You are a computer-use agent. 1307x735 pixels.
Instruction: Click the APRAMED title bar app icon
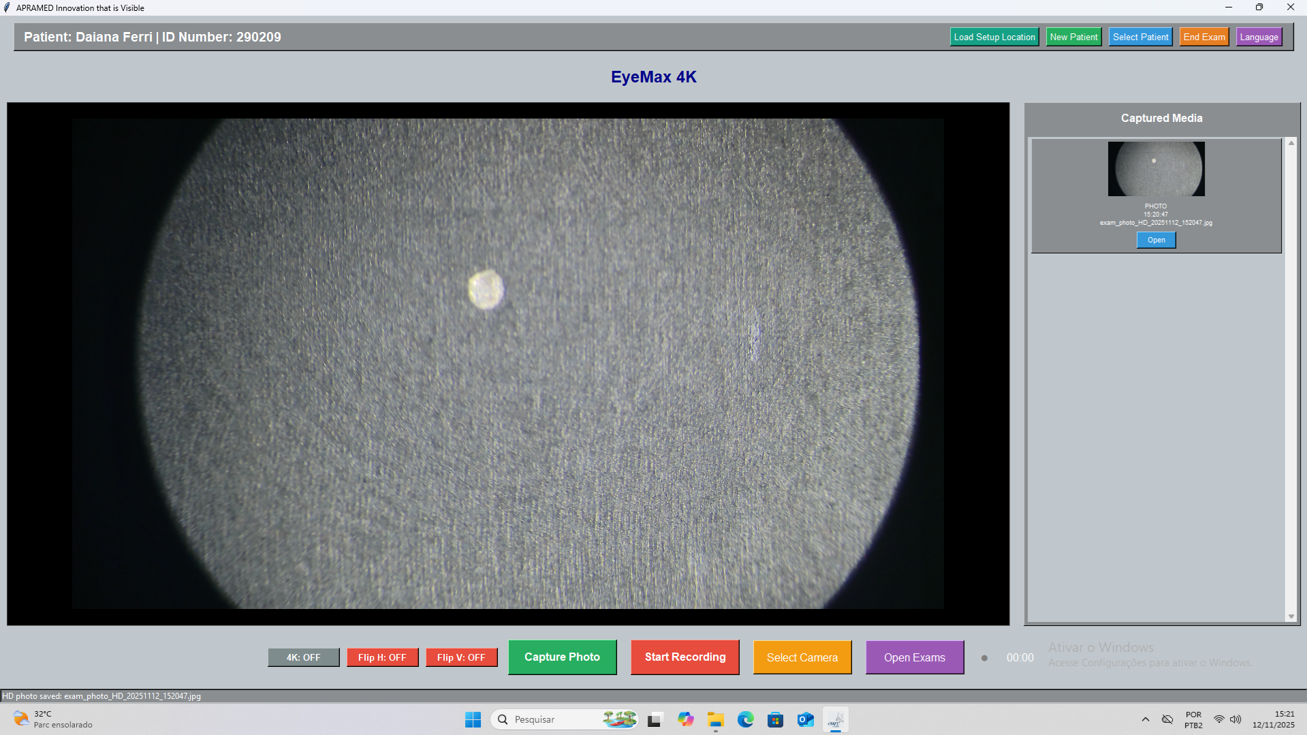click(7, 7)
